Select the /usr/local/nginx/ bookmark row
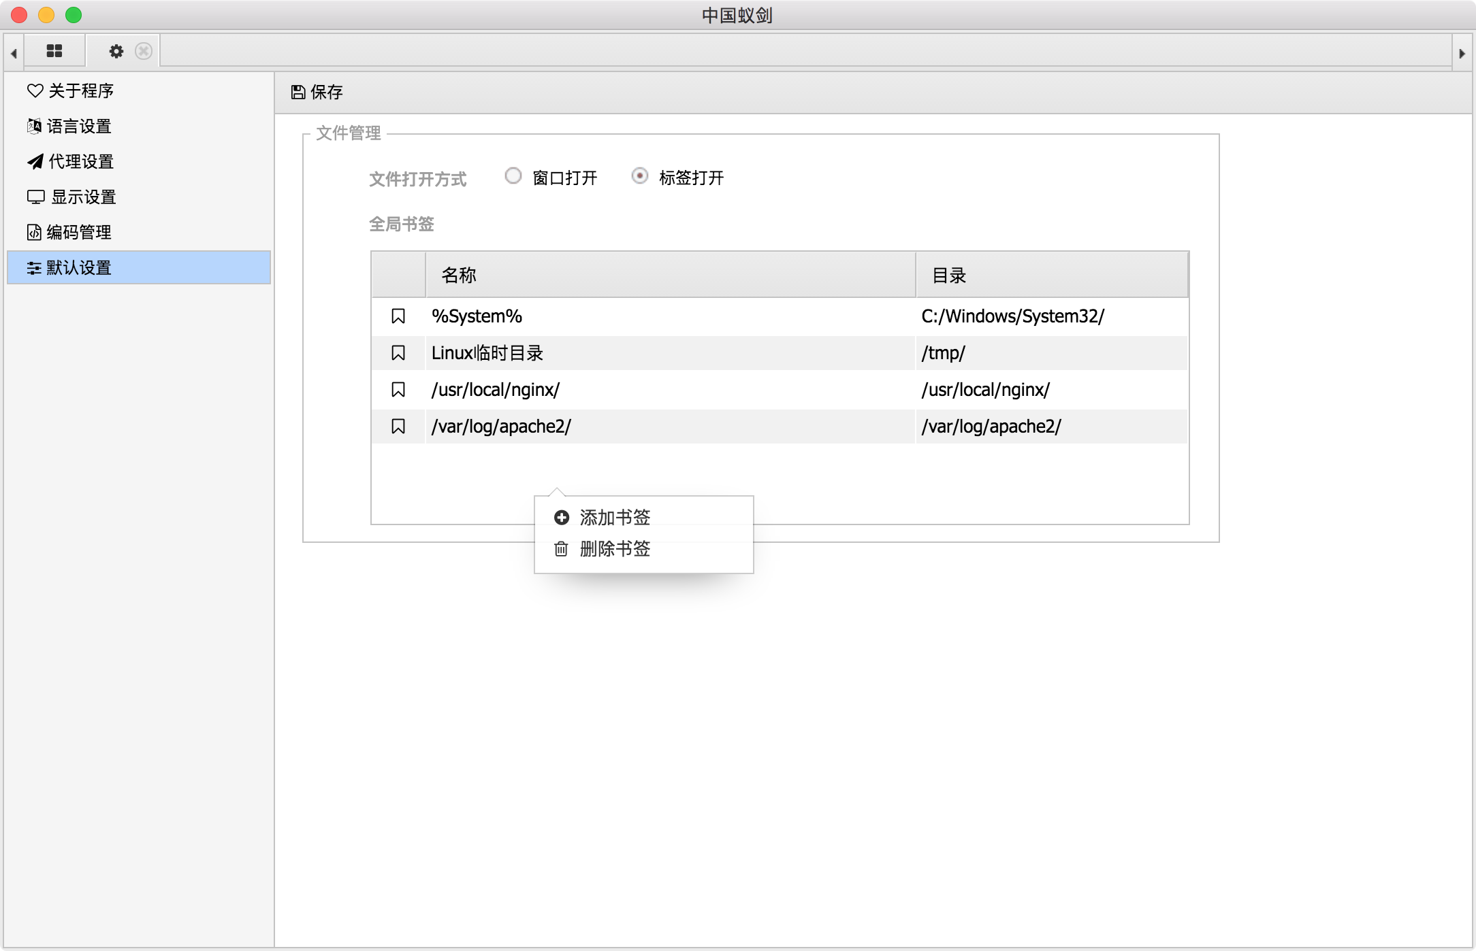This screenshot has height=951, width=1476. click(496, 390)
